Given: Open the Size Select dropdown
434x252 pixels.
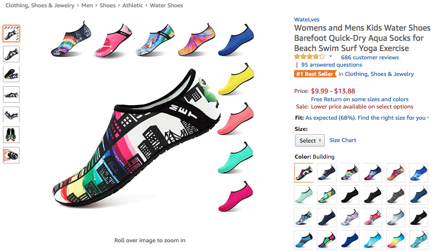Looking at the screenshot, I should [x=310, y=140].
